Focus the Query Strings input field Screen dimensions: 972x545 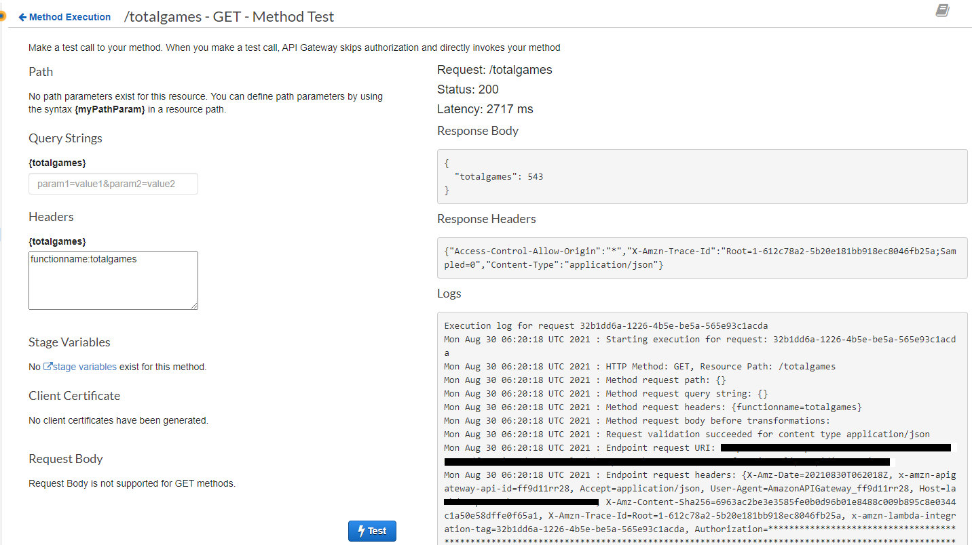(113, 184)
